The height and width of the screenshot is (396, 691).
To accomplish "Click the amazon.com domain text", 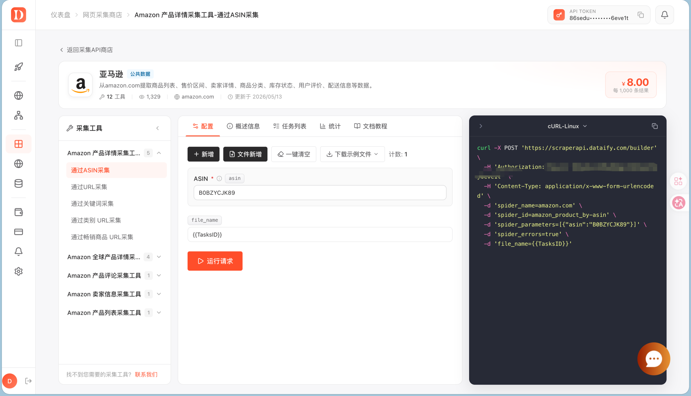I will click(x=198, y=97).
